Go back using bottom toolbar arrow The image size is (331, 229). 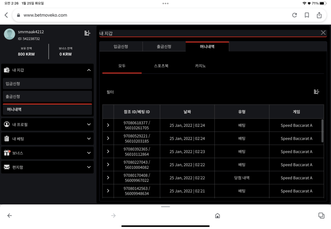pos(10,216)
